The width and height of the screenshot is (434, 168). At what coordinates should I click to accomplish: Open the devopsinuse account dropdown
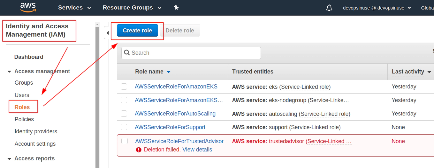click(377, 8)
